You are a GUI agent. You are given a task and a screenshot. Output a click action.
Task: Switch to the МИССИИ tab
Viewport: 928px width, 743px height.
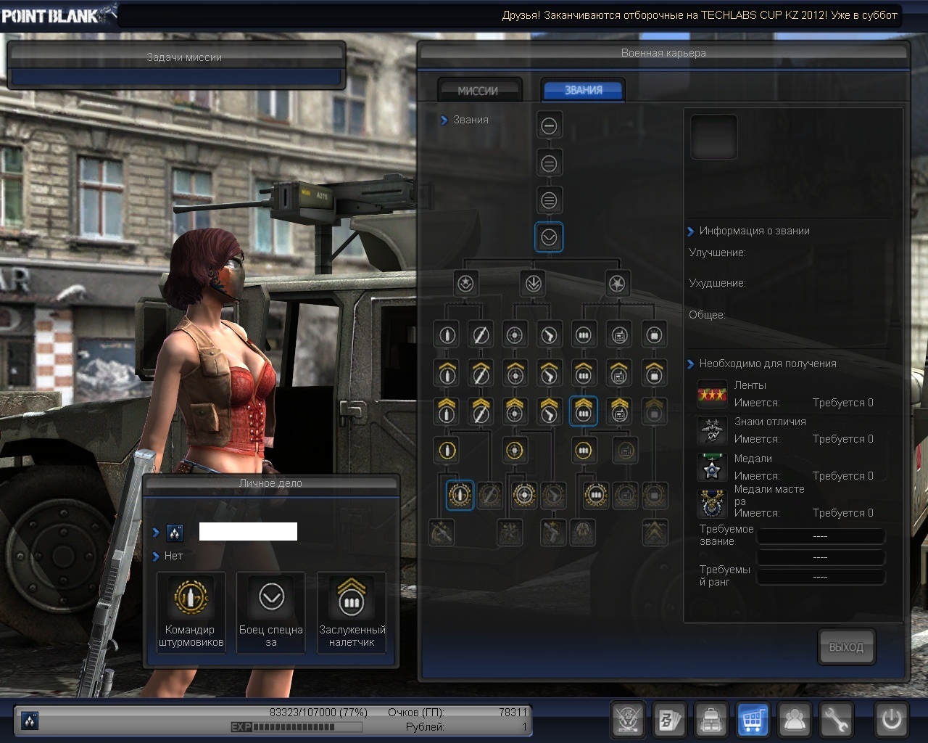[x=478, y=91]
